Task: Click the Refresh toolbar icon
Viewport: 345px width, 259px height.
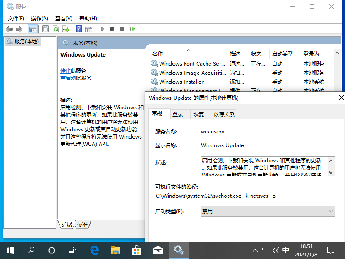Action: (x=56, y=29)
